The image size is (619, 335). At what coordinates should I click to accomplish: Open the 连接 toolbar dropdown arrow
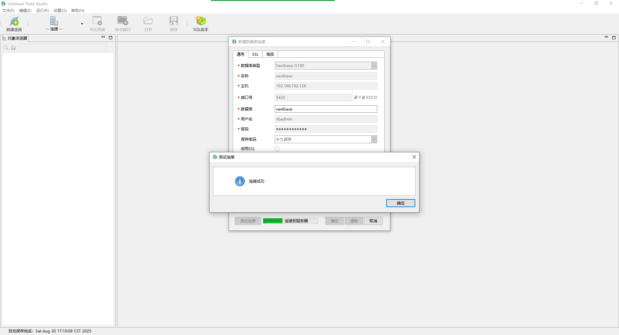(82, 24)
